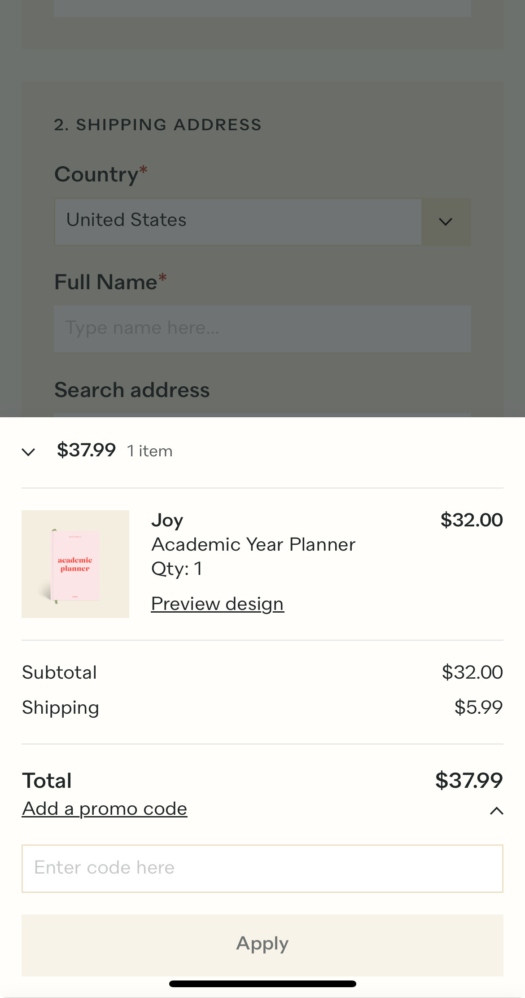Select the Joy product title
This screenshot has width=525, height=998.
pos(167,520)
